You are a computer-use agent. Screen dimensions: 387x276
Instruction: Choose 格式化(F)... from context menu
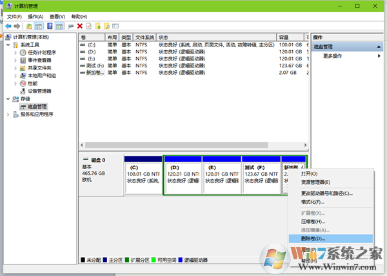click(x=314, y=201)
